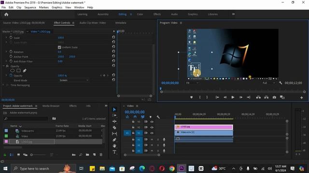Screen dimensions: 309x173
Task: Click the Opacity 100.0 % value
Action: [62, 75]
